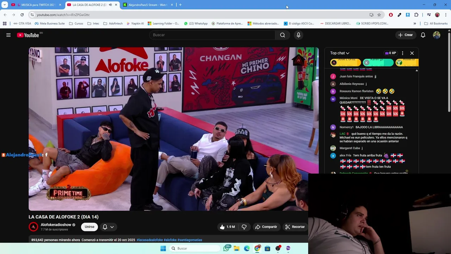Screen dimensions: 451x254
Task: Close the MUSICA para TWITCH tab
Action: (60, 5)
